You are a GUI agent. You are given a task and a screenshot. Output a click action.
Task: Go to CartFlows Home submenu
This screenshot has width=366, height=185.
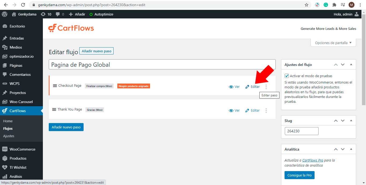tap(8, 121)
